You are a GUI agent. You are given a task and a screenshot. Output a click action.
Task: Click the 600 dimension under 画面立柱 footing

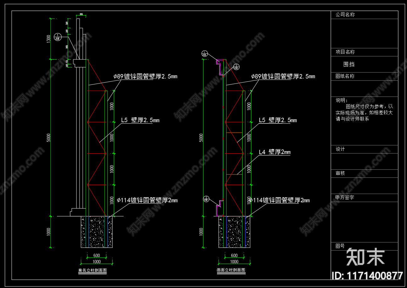pos(234,256)
